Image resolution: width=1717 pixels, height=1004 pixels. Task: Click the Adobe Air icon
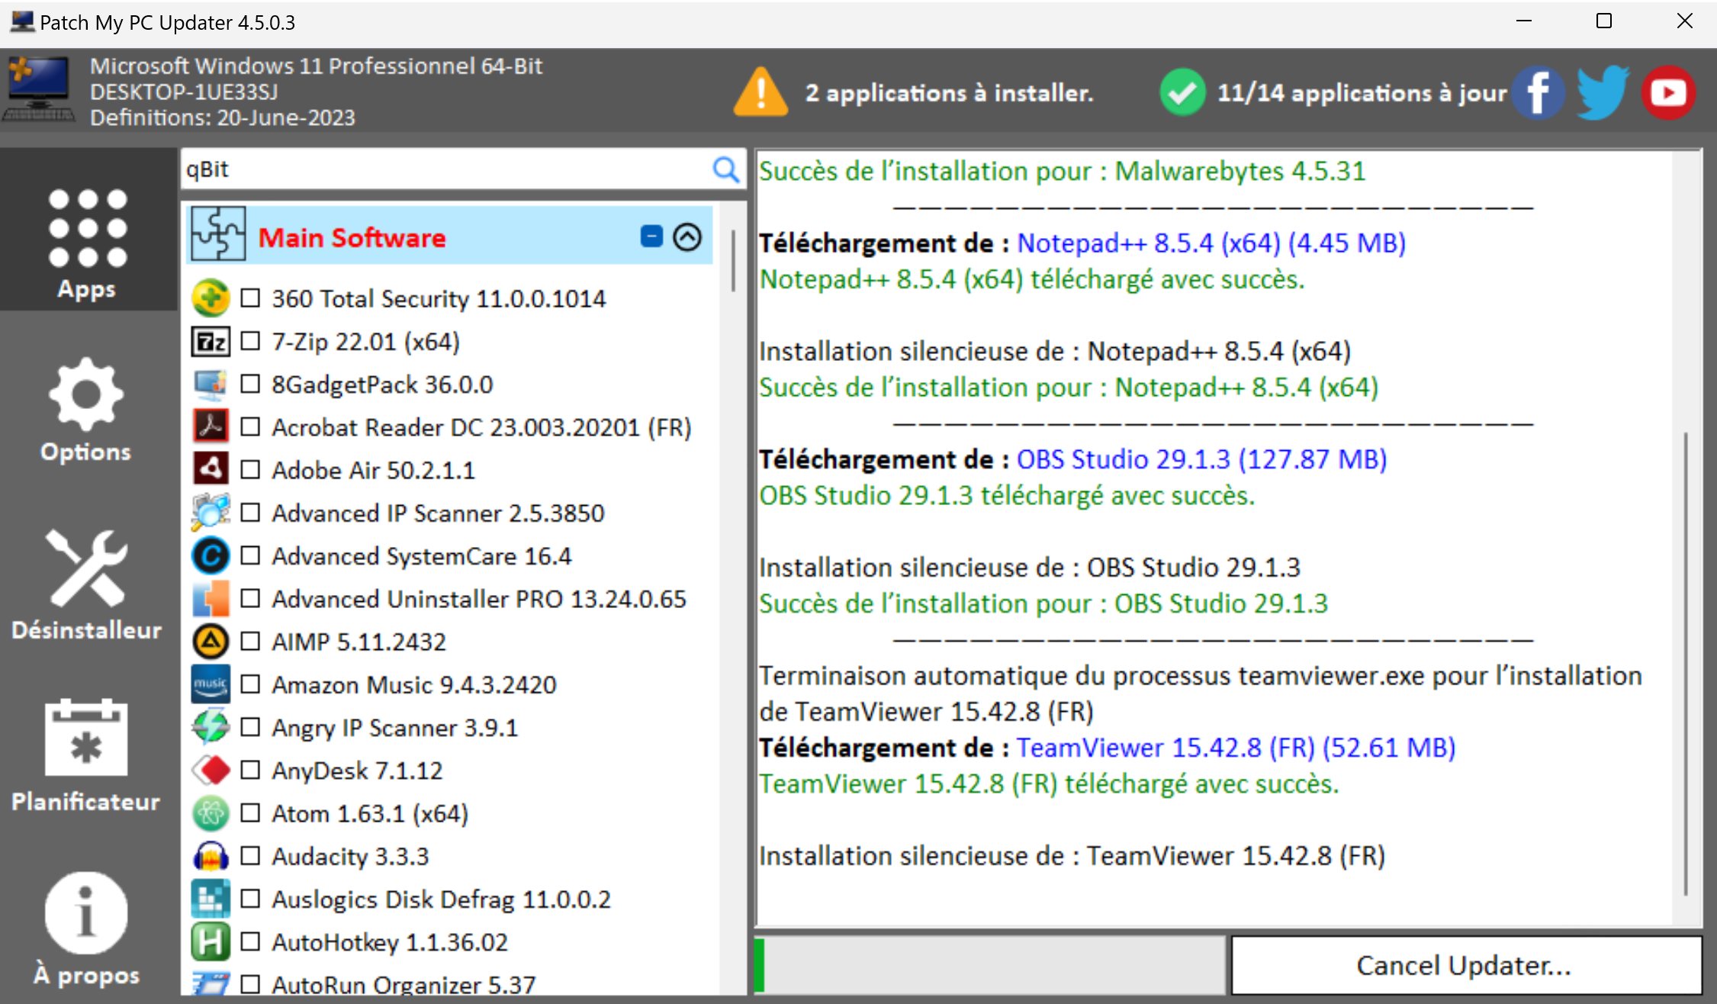(211, 470)
